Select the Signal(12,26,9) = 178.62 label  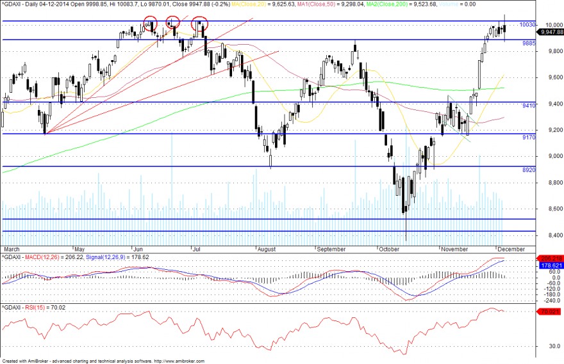pyautogui.click(x=117, y=257)
